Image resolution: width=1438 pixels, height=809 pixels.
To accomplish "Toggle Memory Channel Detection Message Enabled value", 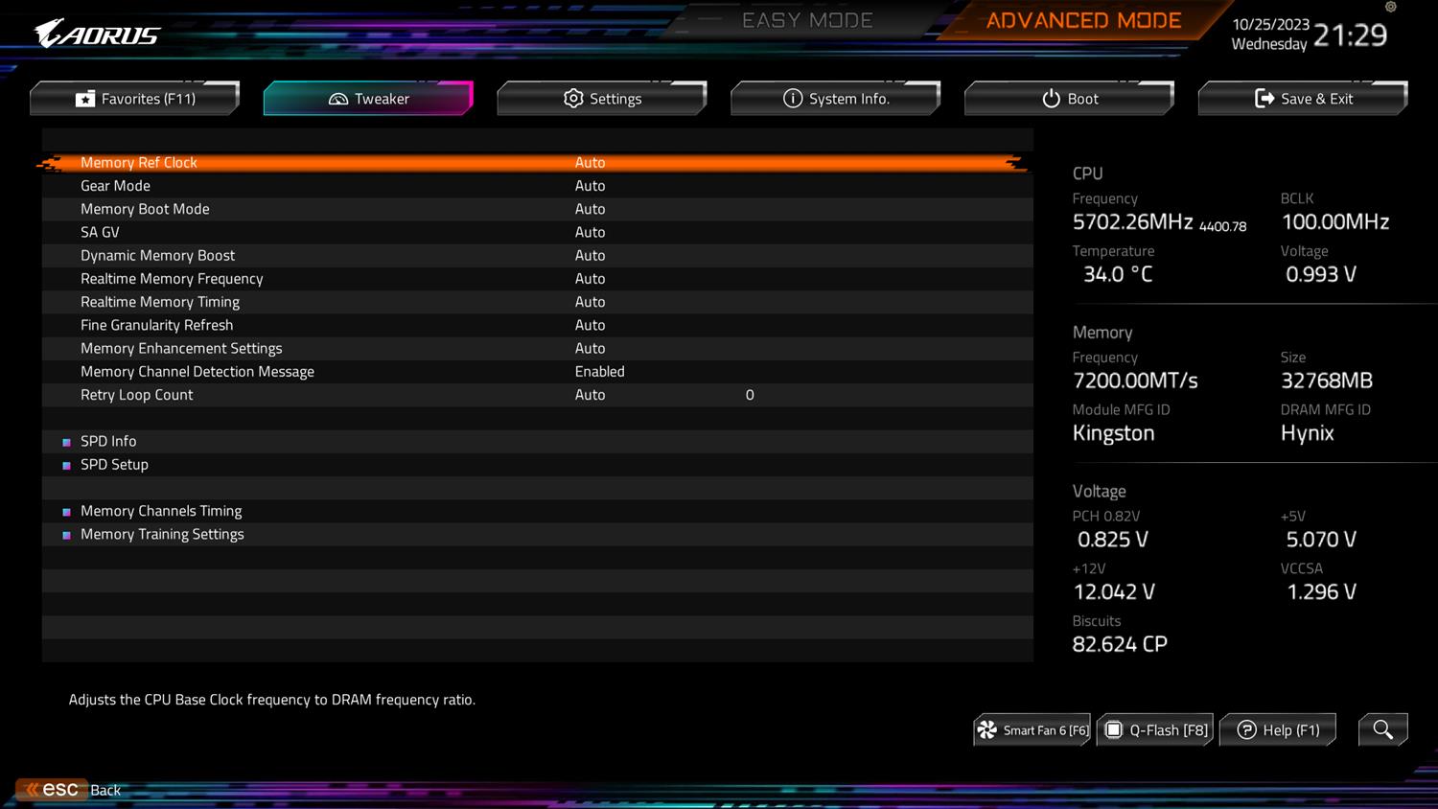I will pos(599,372).
